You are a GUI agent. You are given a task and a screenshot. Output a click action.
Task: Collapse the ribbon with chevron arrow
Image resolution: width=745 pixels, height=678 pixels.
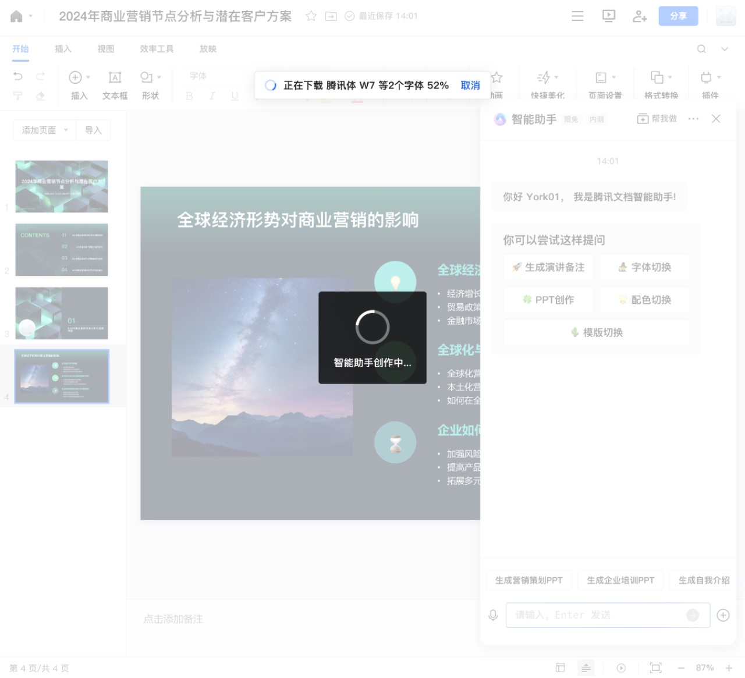(x=725, y=49)
